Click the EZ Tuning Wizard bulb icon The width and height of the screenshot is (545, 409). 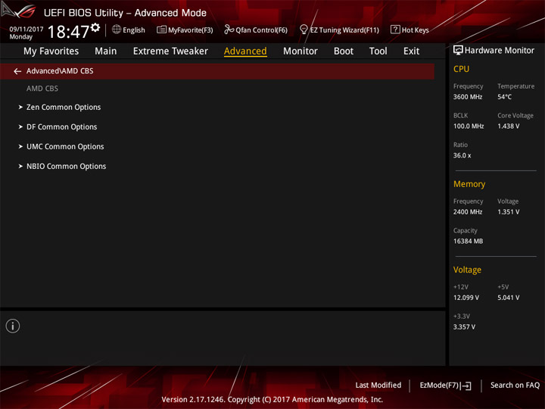coord(304,30)
